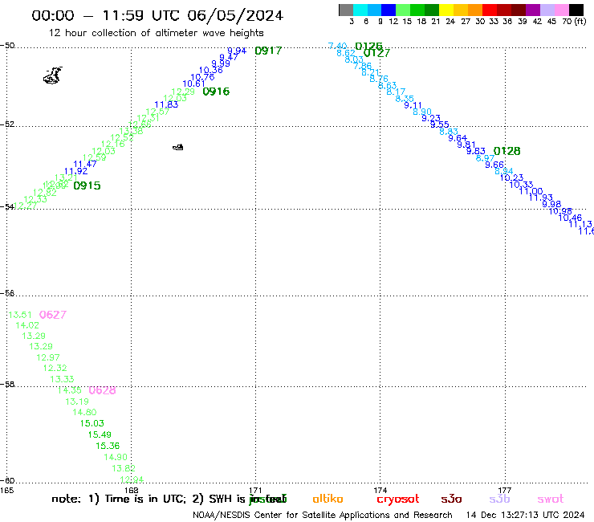Click the pink time label 0627
This screenshot has width=594, height=522.
tap(53, 315)
